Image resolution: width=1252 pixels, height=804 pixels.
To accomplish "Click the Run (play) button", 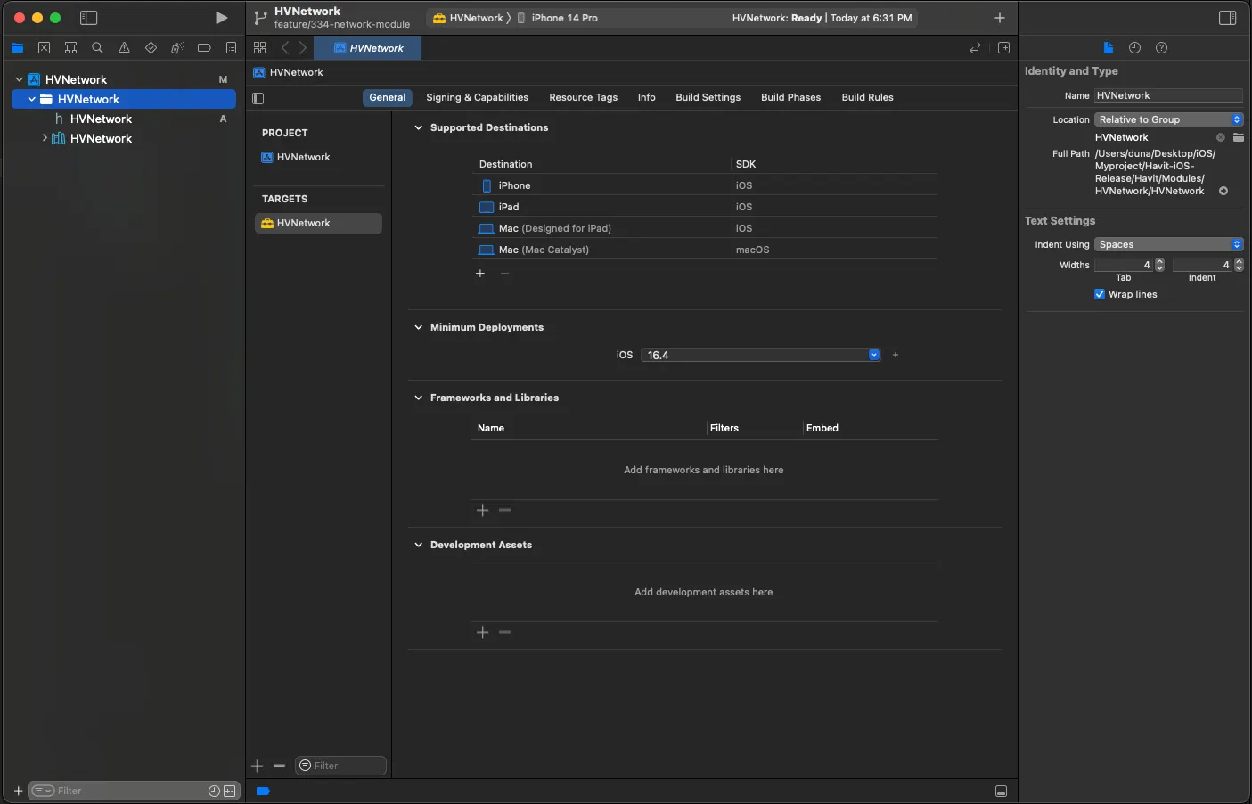I will tap(221, 18).
